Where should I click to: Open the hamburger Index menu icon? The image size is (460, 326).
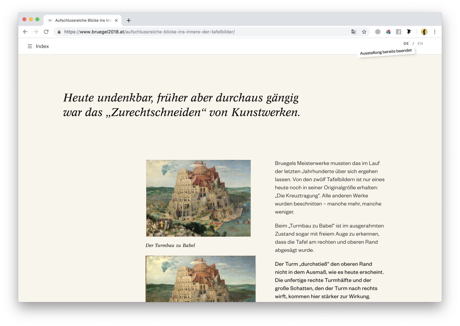(30, 46)
